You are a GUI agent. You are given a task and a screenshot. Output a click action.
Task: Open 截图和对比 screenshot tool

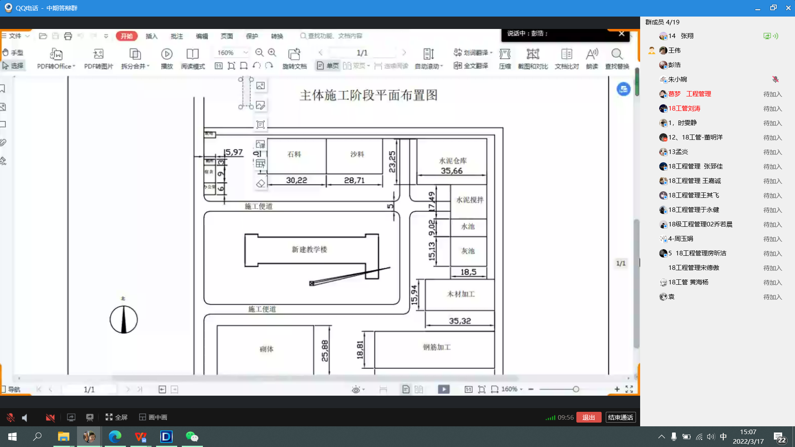pos(532,54)
